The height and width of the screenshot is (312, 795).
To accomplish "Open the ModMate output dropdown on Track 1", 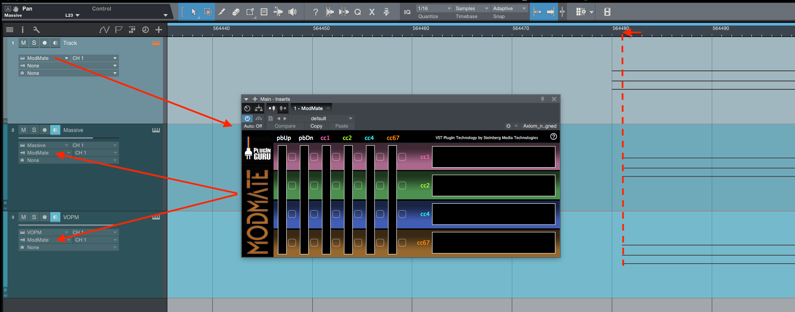I will coord(44,58).
